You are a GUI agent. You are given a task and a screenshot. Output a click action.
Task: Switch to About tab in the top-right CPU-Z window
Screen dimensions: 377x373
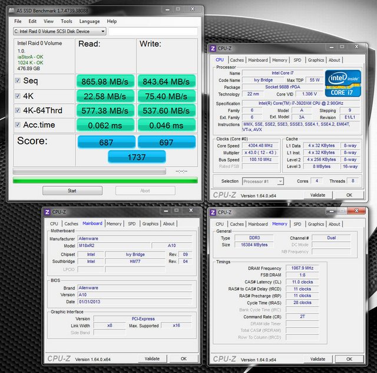tap(335, 60)
